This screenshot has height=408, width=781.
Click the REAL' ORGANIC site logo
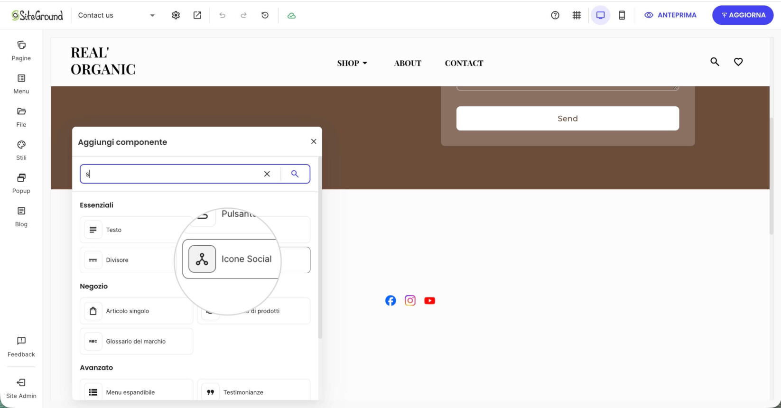point(103,61)
